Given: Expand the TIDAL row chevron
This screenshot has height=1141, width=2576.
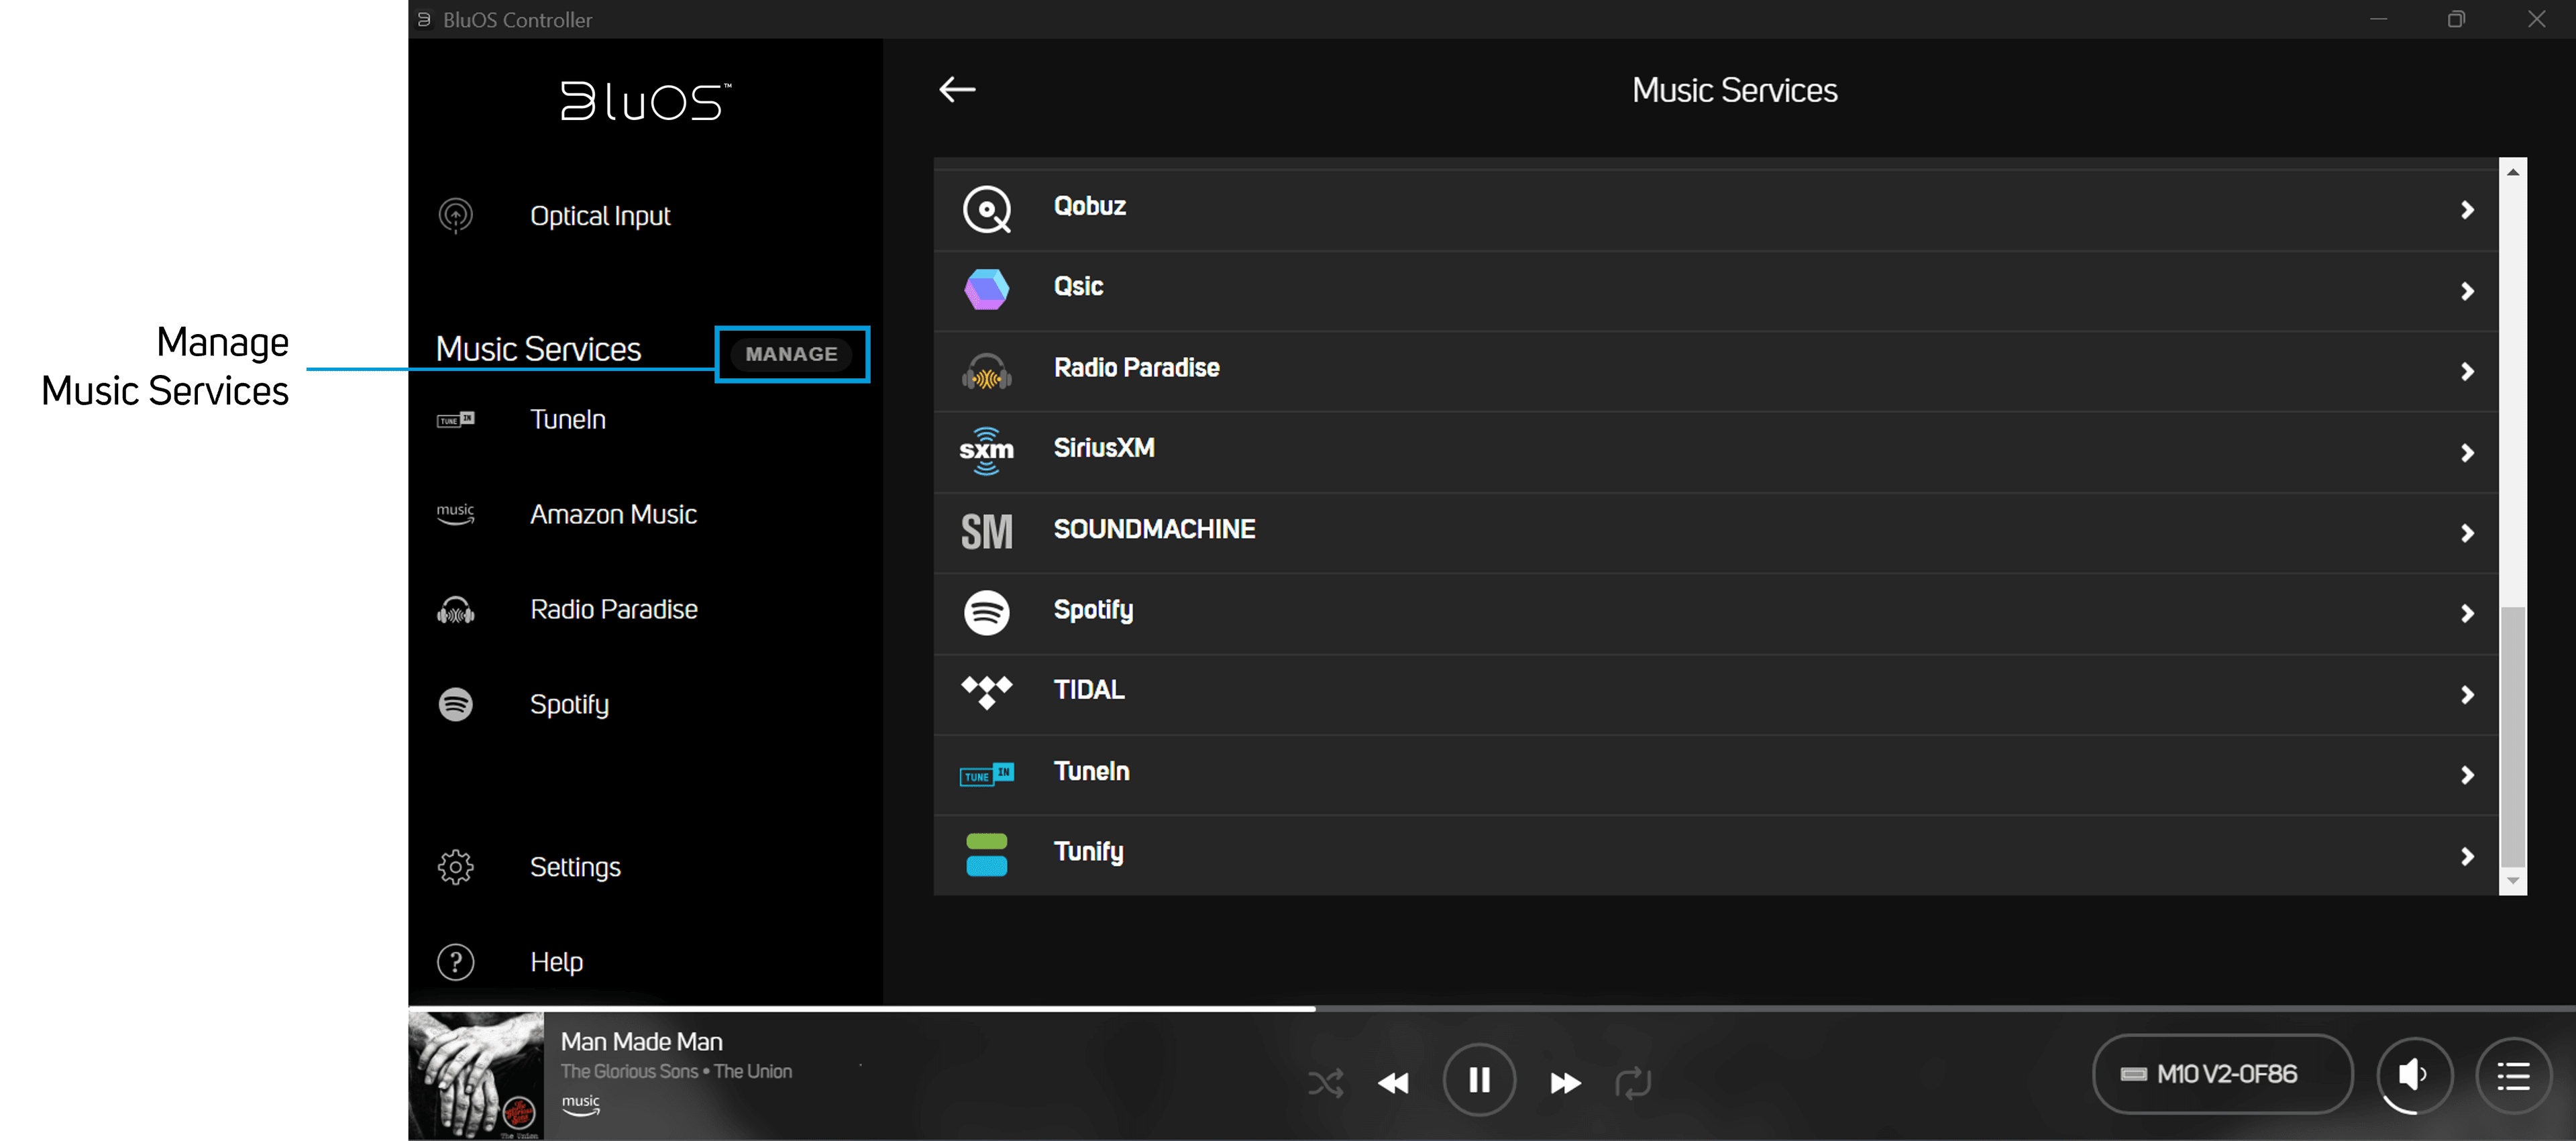Looking at the screenshot, I should click(x=2467, y=695).
